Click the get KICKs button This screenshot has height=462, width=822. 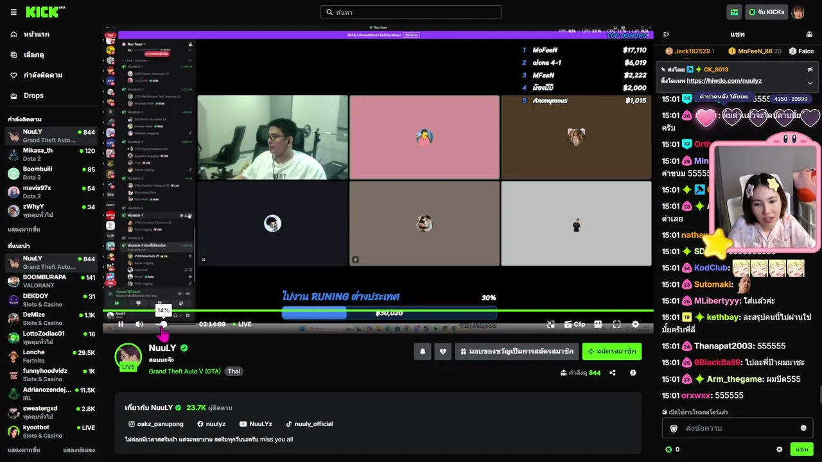click(766, 12)
